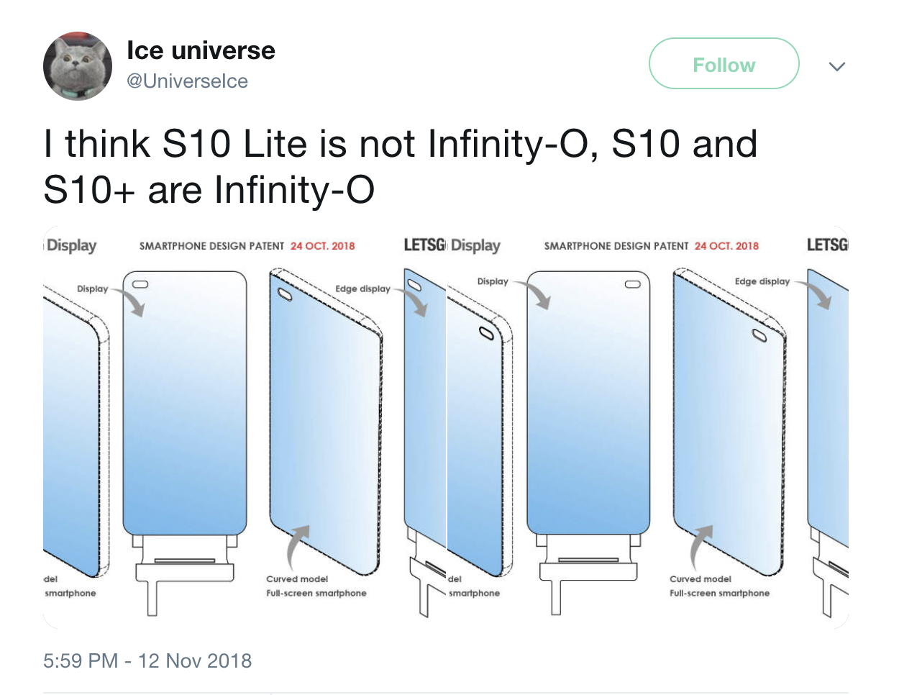Viewport: 899px width, 695px height.
Task: Click the Ice universe cat profile avatar
Action: coord(78,66)
